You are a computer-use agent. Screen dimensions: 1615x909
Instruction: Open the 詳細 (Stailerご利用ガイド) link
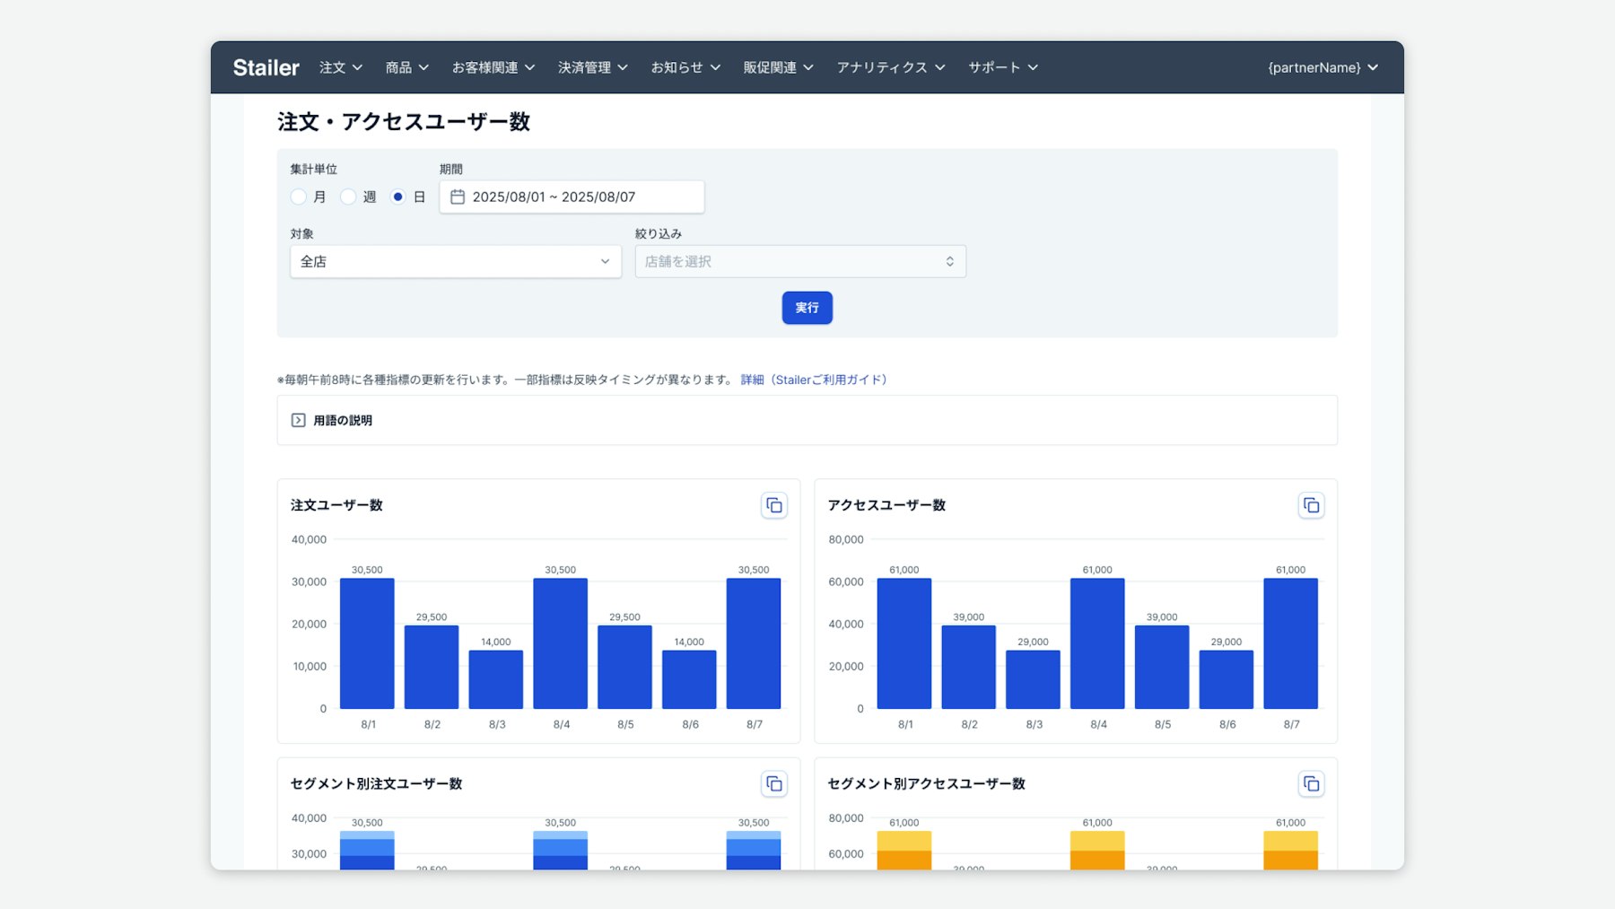(814, 380)
